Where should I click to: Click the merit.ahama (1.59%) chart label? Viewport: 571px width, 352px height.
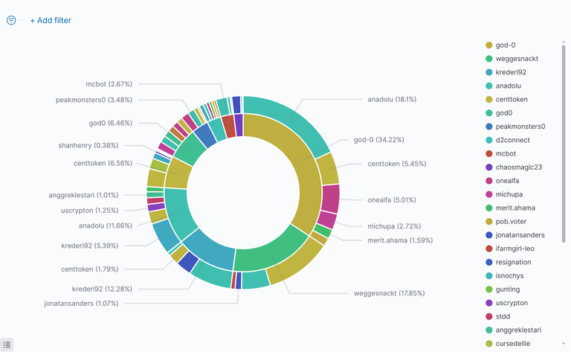pyautogui.click(x=400, y=240)
